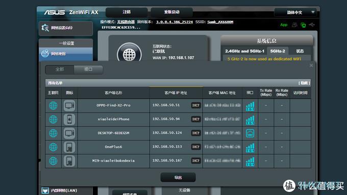The width and height of the screenshot is (347, 195).
Task: Click the 重新启动 reboot button
Action: click(x=171, y=12)
